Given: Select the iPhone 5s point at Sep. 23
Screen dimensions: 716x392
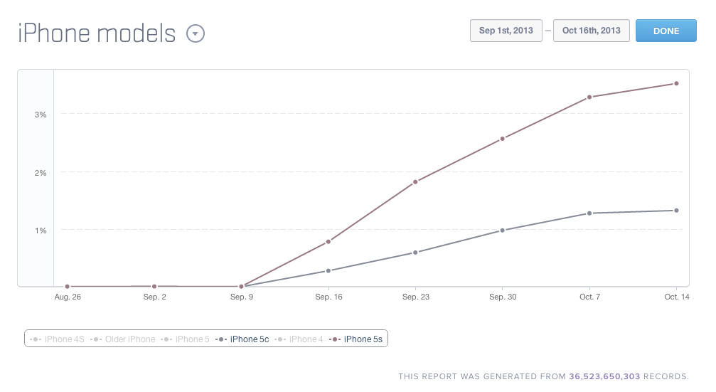Looking at the screenshot, I should pyautogui.click(x=415, y=182).
